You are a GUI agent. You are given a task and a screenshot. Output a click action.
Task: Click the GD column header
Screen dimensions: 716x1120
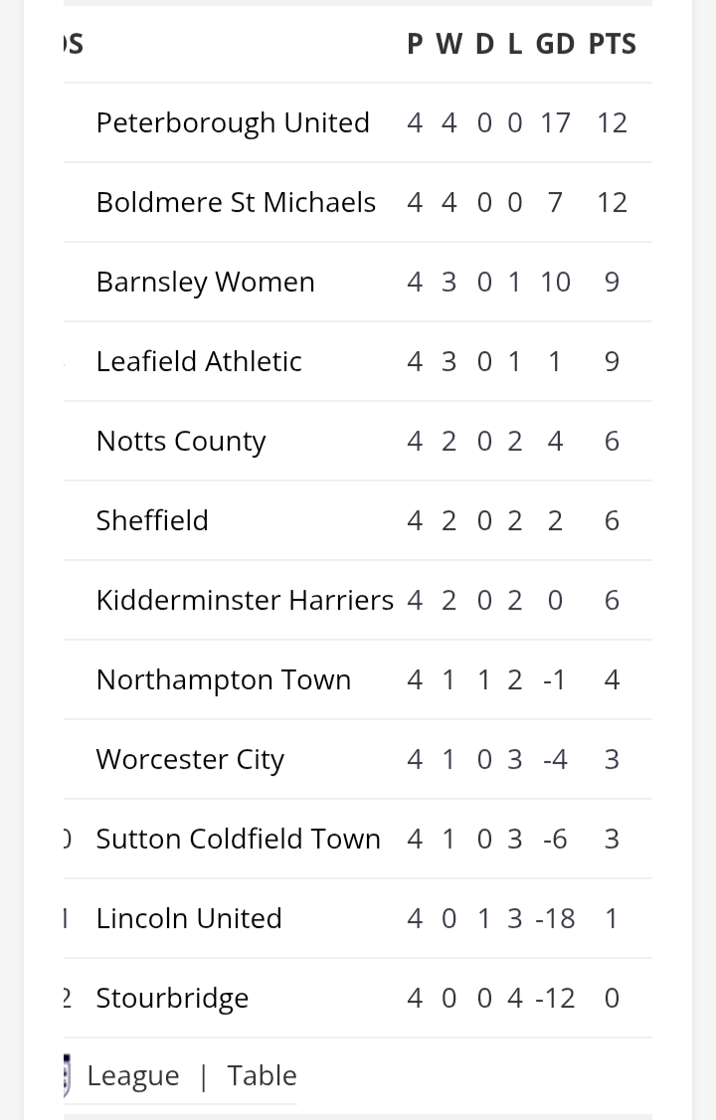555,44
